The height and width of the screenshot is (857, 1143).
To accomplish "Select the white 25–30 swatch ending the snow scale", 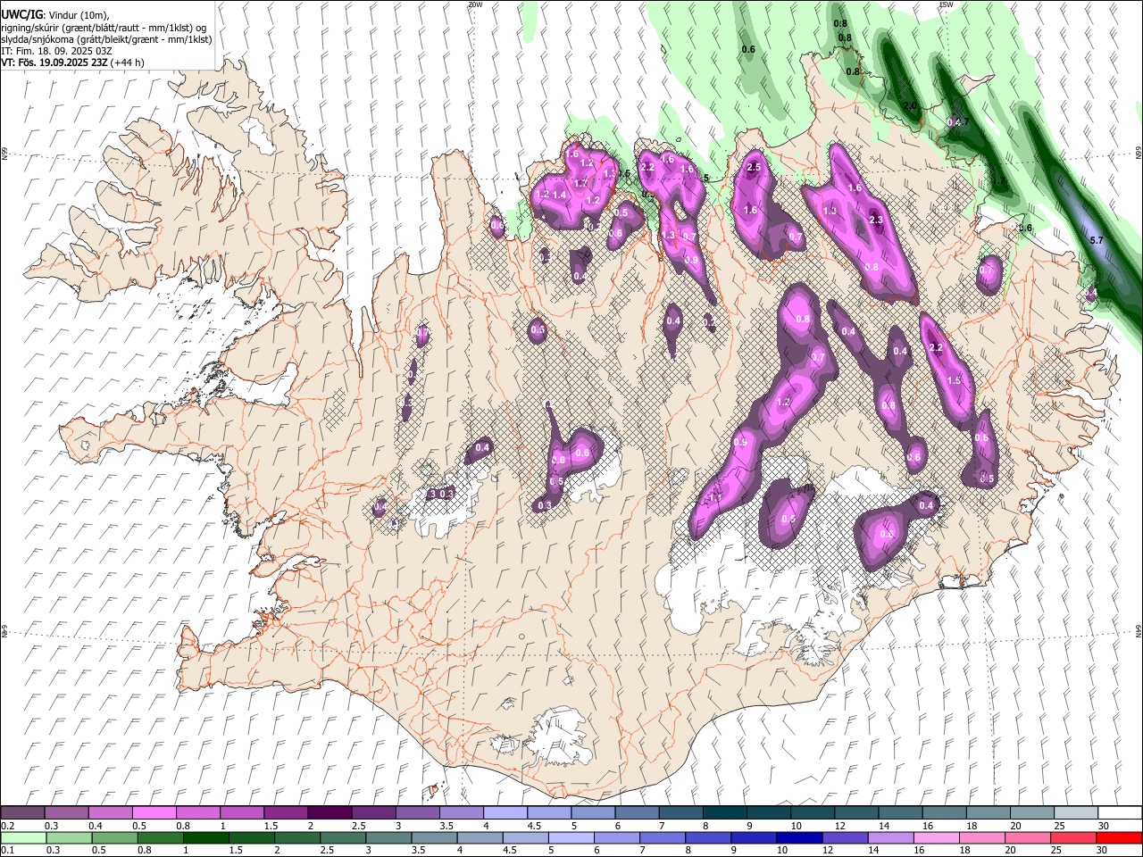I will pyautogui.click(x=1118, y=813).
